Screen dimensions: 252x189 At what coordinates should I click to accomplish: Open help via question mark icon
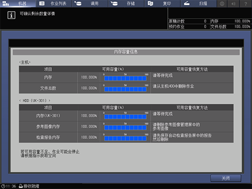(x=246, y=3)
